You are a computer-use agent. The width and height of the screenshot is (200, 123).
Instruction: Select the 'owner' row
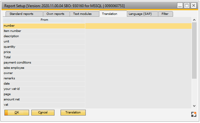[x=44, y=73]
